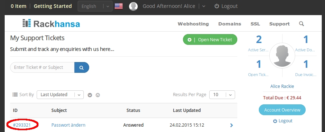Click the 24.02.2015 15:12 date cell
The image size is (325, 132).
(187, 125)
